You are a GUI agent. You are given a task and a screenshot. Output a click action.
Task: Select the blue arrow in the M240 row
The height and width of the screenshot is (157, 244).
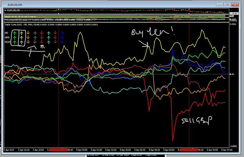[x=62, y=42]
